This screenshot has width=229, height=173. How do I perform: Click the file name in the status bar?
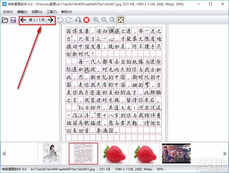pos(63,169)
